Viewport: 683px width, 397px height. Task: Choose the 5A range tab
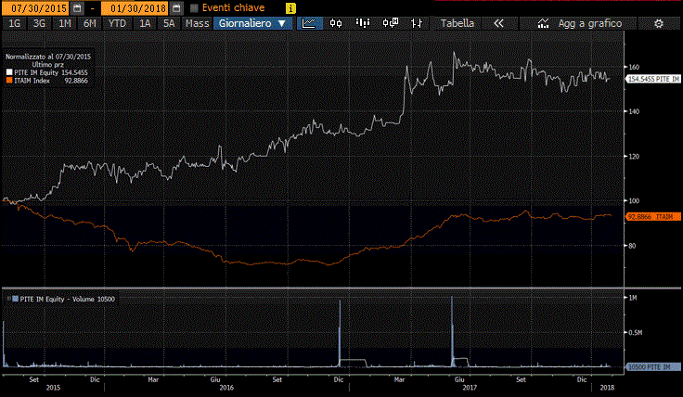coord(168,23)
